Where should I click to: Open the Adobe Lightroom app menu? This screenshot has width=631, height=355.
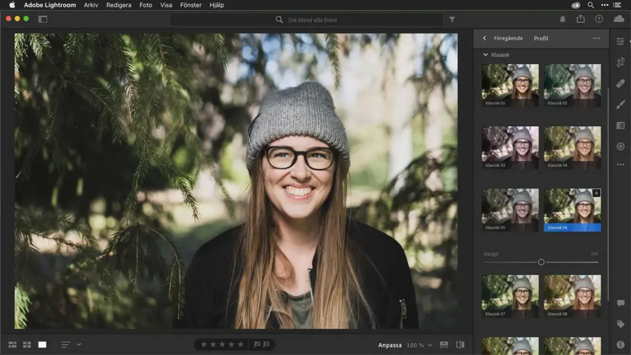coord(50,5)
